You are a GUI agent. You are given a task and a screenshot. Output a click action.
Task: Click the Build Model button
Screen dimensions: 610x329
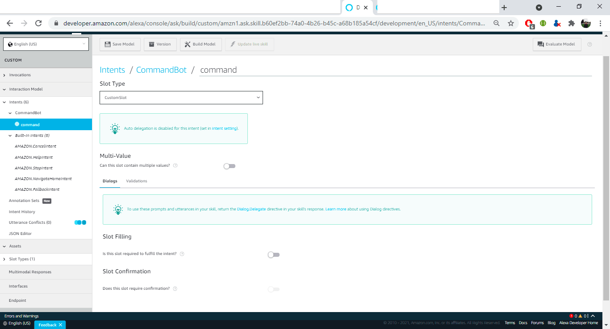tap(201, 44)
